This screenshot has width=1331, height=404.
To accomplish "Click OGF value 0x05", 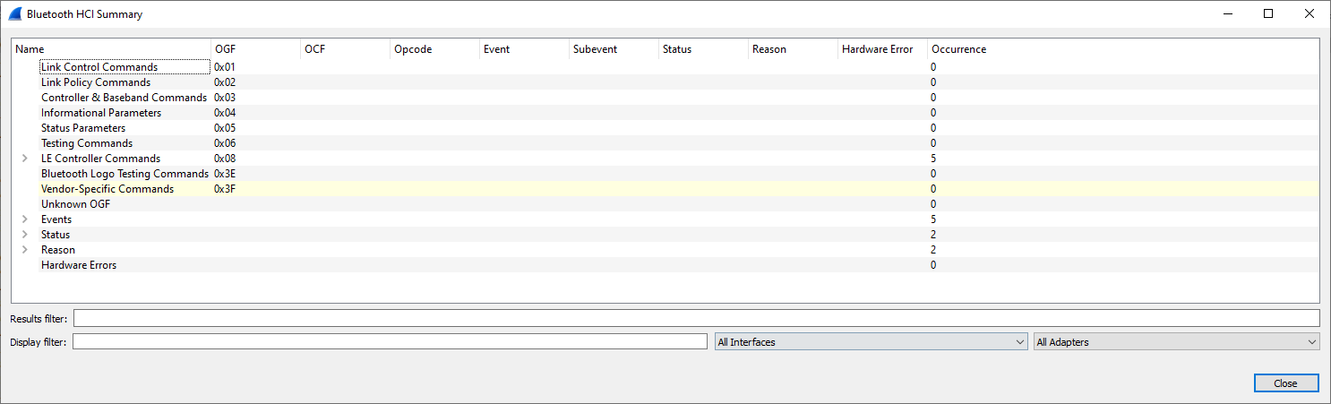I will pyautogui.click(x=225, y=128).
